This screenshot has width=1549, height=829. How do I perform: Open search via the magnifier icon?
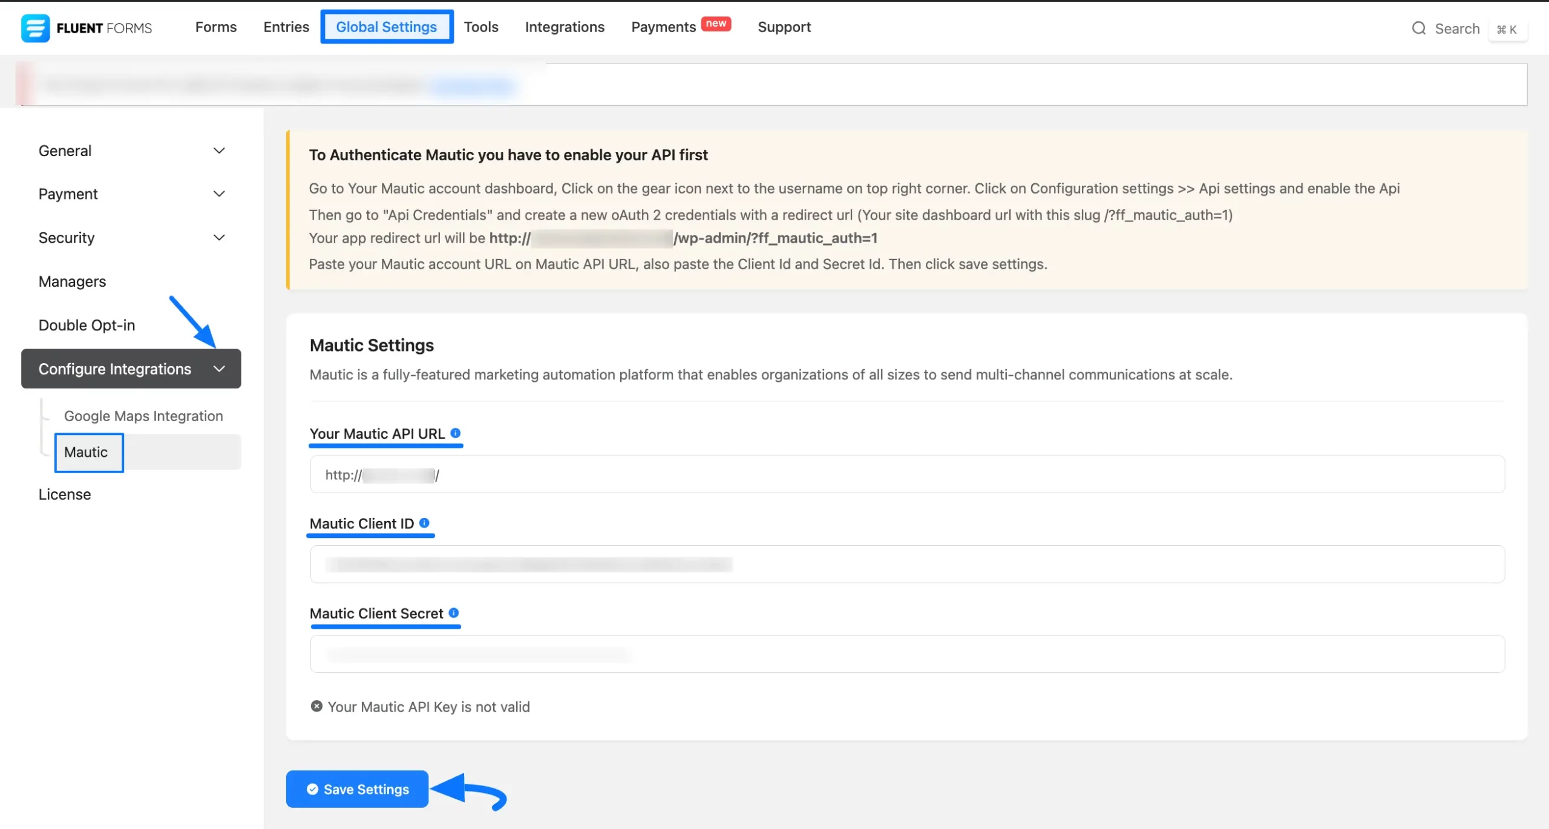(1419, 28)
